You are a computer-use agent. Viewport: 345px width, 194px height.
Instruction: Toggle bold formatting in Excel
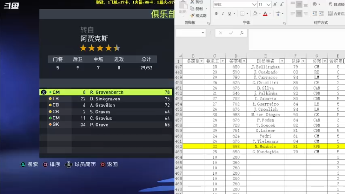click(x=216, y=13)
